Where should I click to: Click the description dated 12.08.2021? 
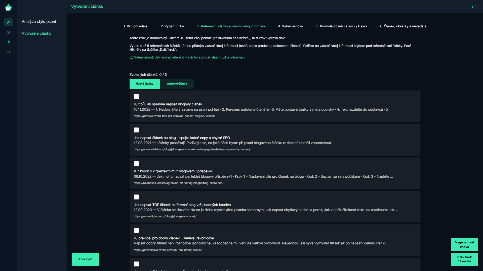pyautogui.click(x=233, y=143)
